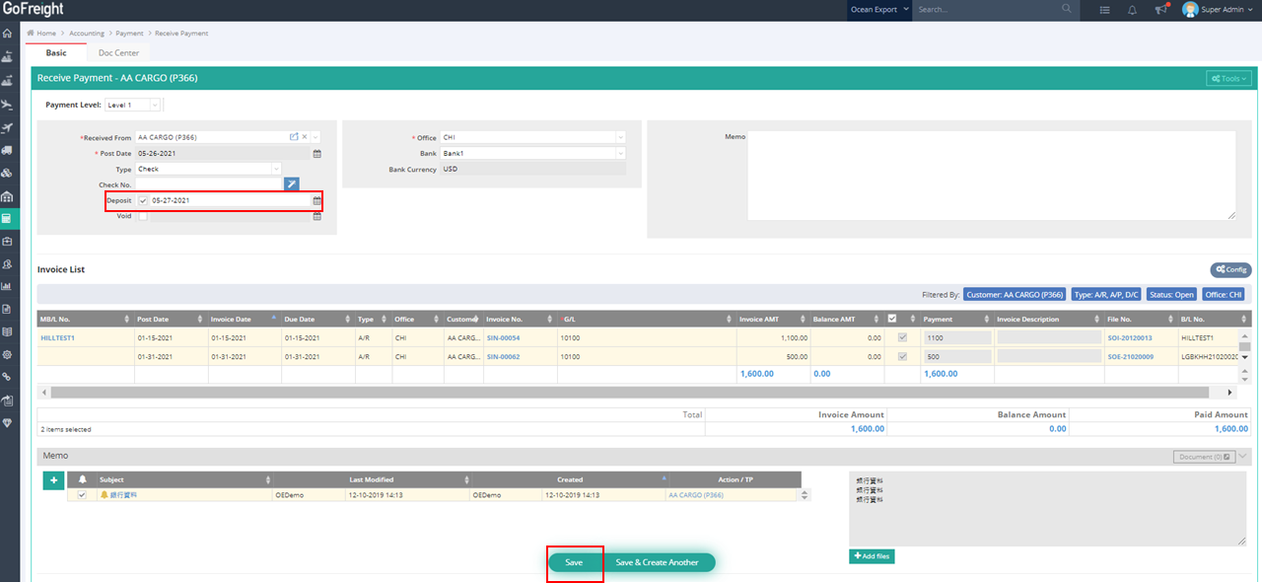Open the Post Date calendar picker
This screenshot has width=1262, height=583.
(317, 154)
